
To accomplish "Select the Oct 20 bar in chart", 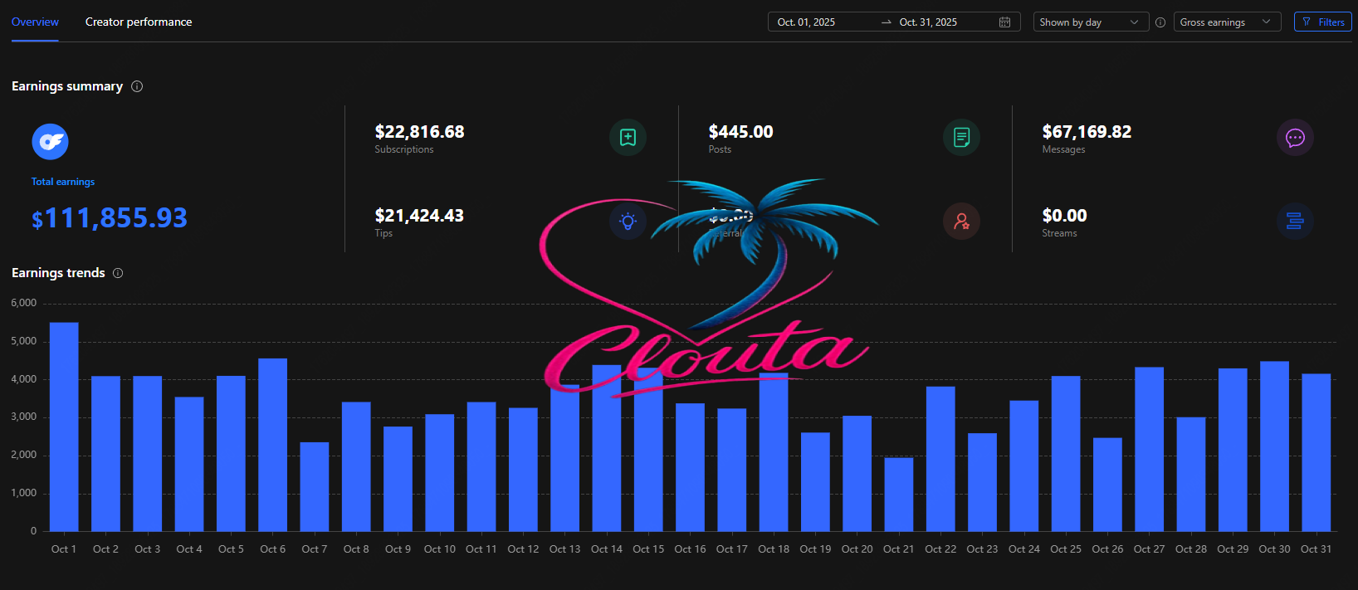I will click(857, 474).
